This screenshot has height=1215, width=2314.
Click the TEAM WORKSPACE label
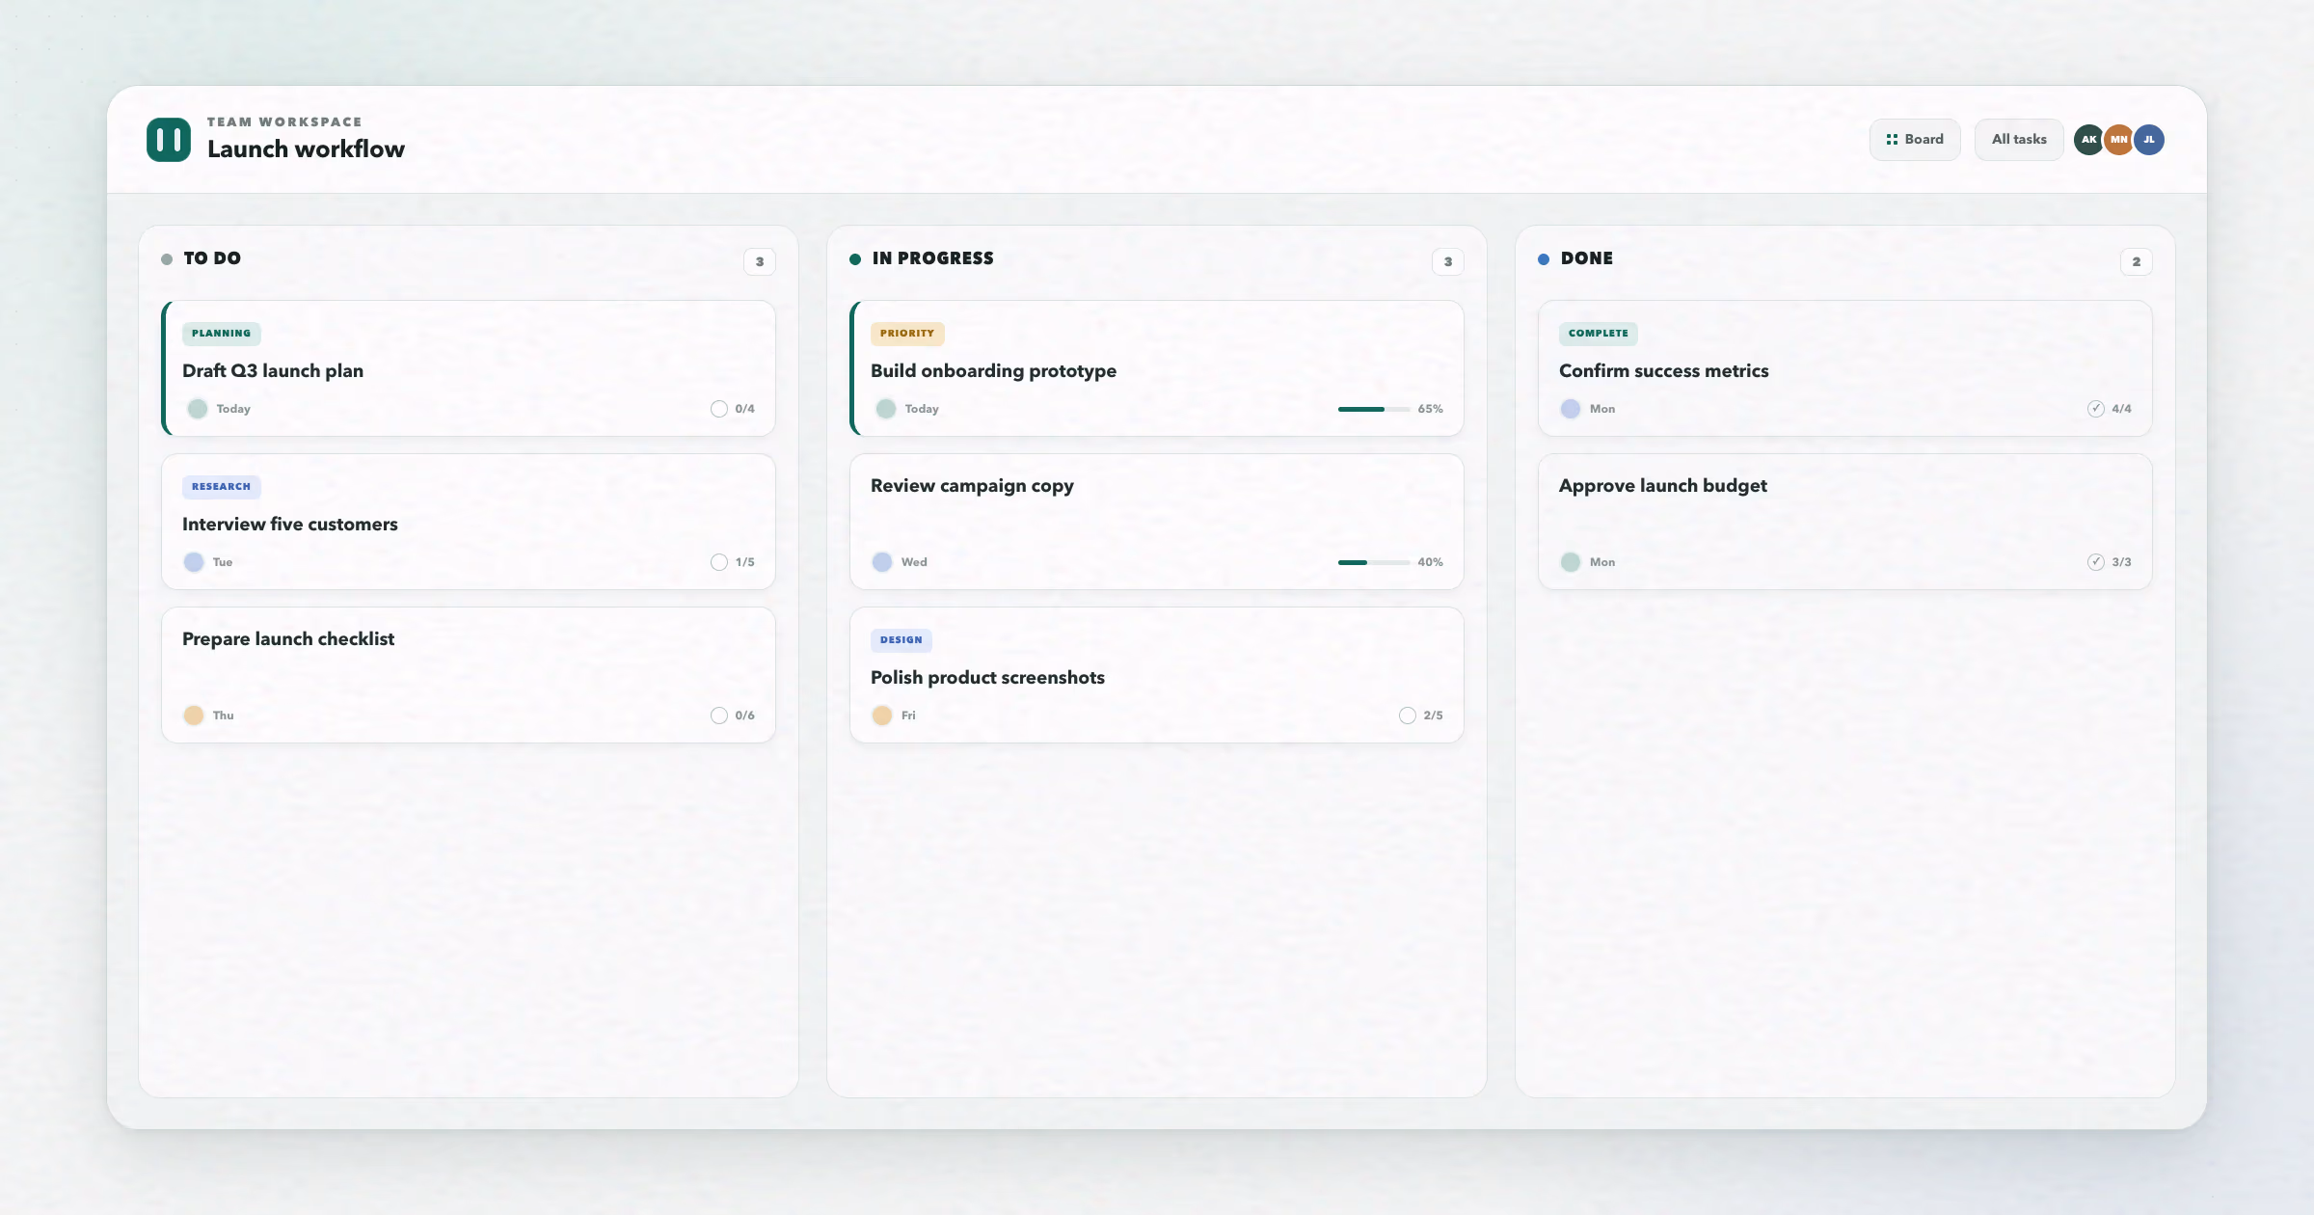[284, 122]
